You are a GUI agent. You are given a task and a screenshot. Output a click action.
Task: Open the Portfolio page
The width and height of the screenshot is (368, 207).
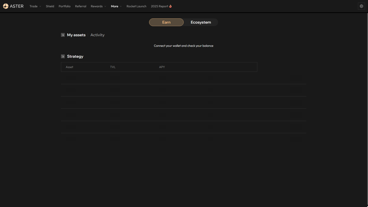[x=64, y=6]
